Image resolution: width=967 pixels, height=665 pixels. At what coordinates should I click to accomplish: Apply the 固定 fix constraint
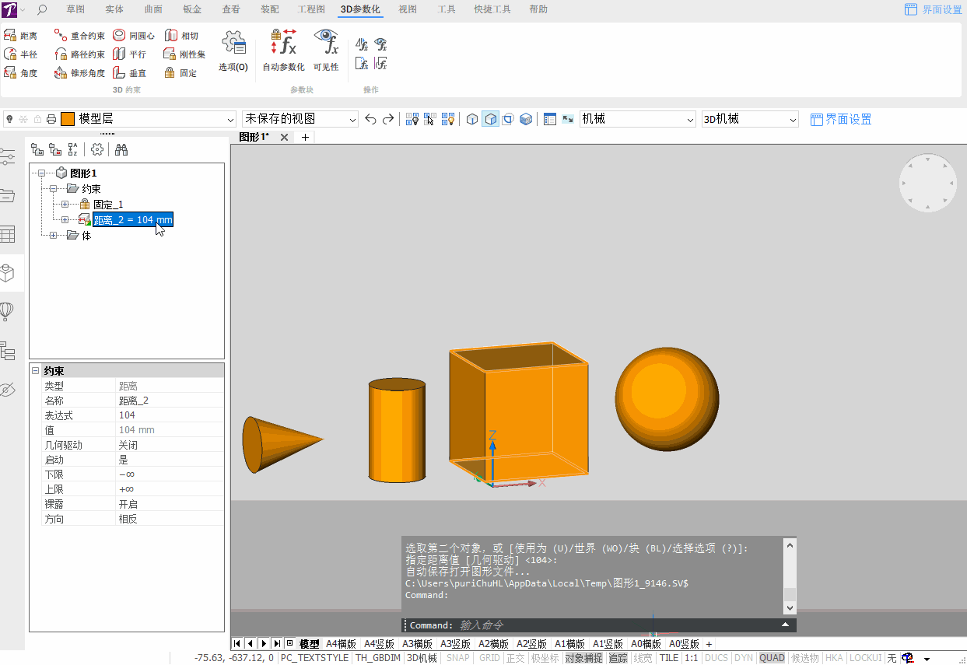click(x=180, y=73)
